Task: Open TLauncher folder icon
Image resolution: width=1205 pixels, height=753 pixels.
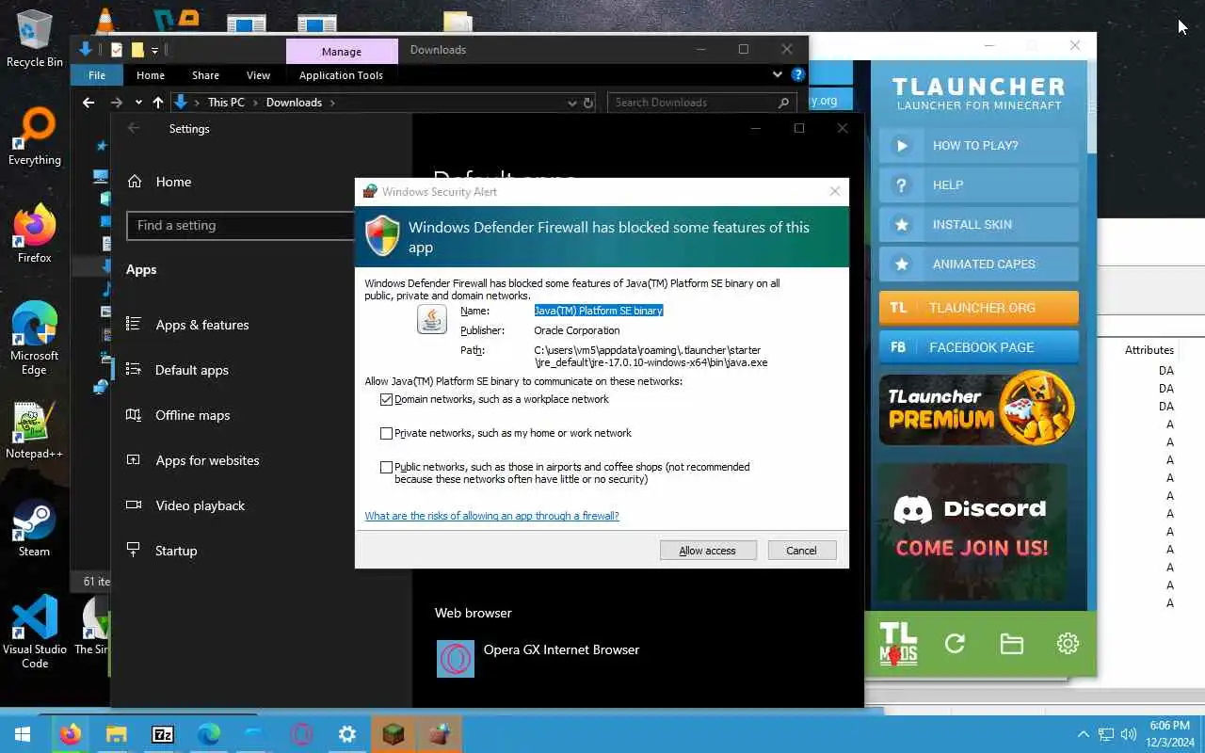Action: (x=1011, y=644)
